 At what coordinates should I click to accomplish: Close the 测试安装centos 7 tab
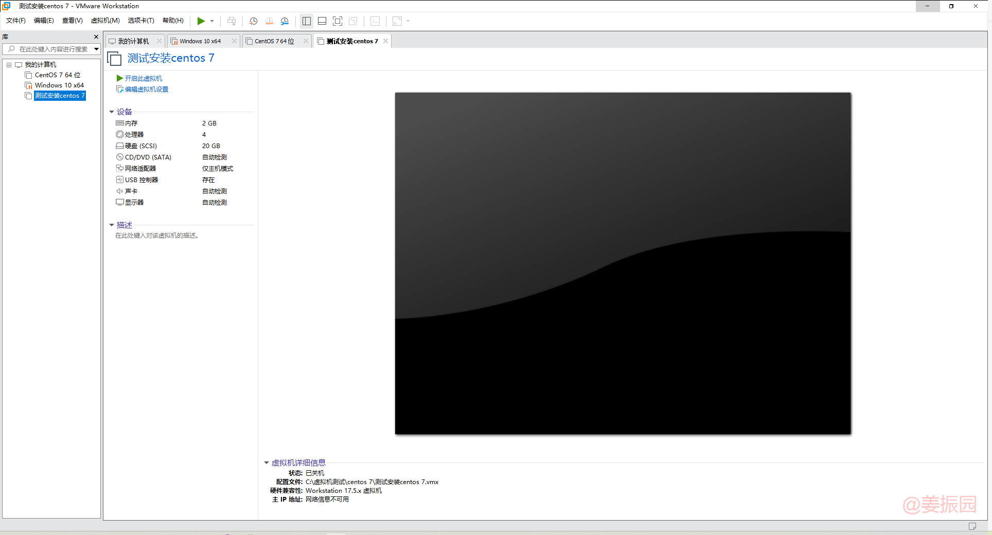click(x=385, y=41)
